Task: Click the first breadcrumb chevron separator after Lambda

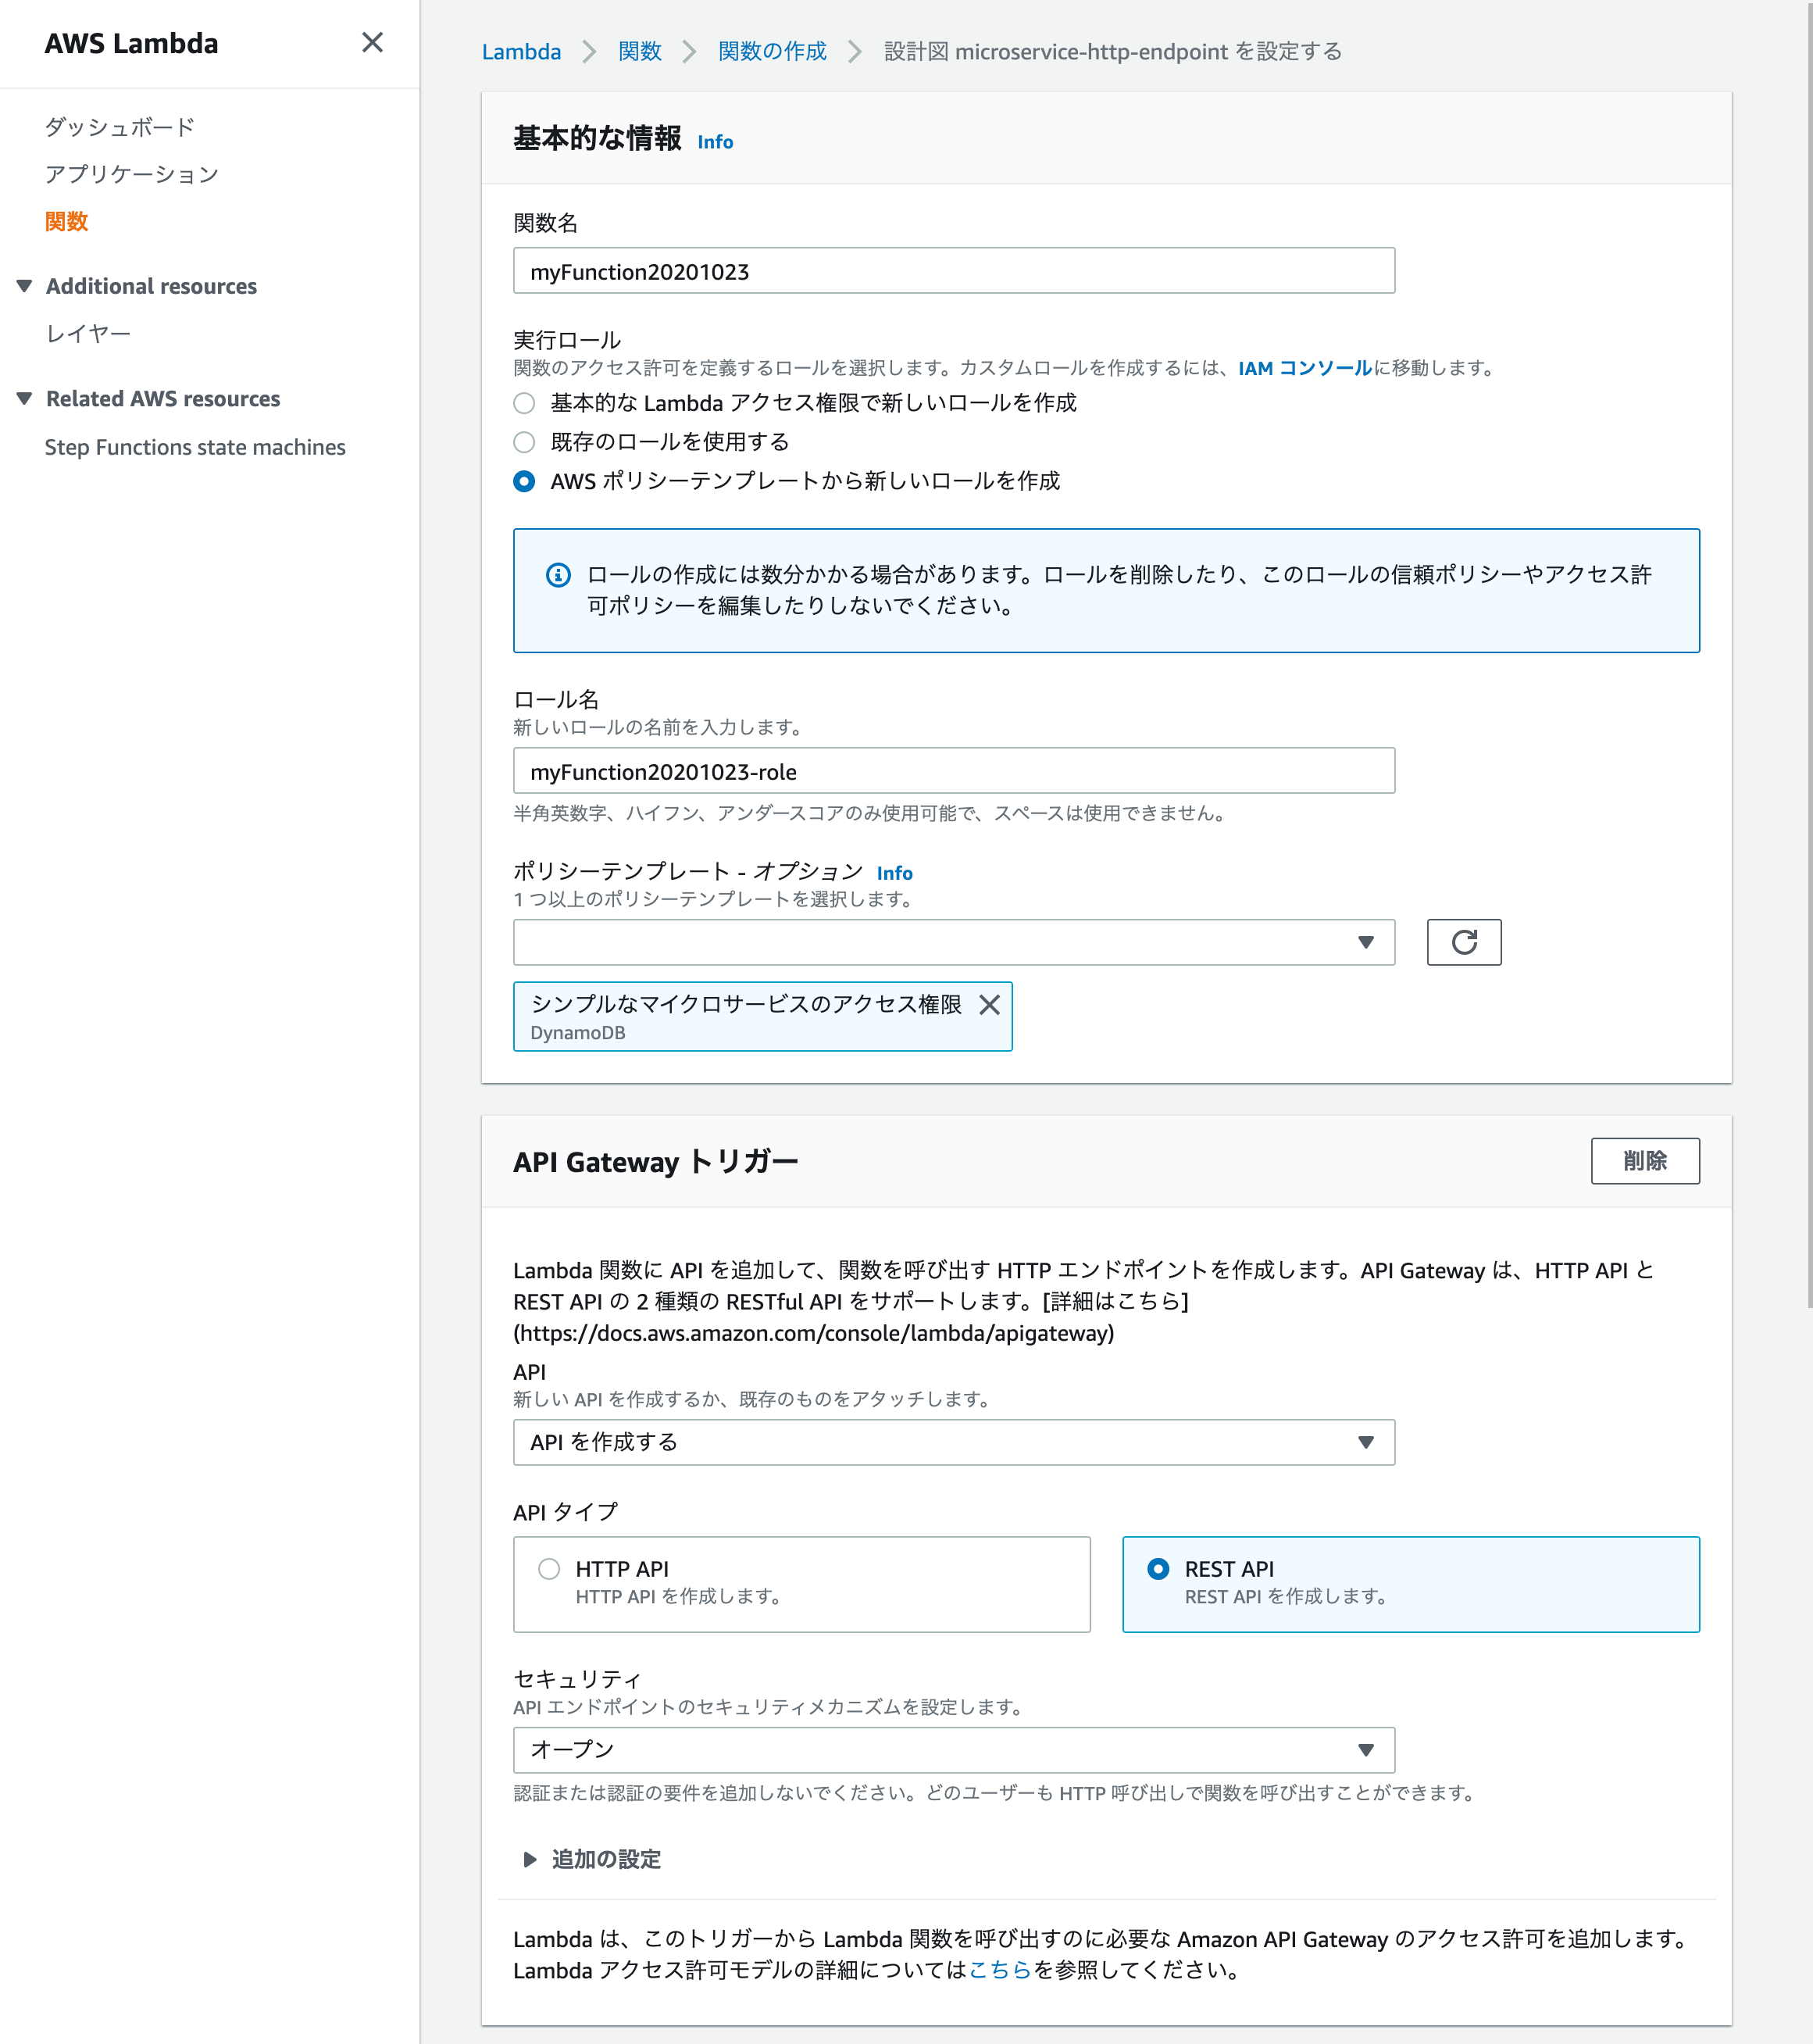Action: tap(589, 51)
